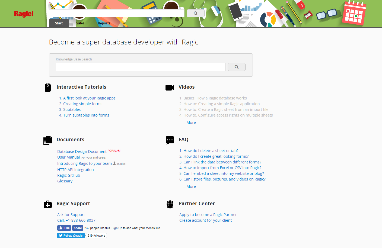Click the Knowledge Base search magnifier button
382x248 pixels.
237,67
